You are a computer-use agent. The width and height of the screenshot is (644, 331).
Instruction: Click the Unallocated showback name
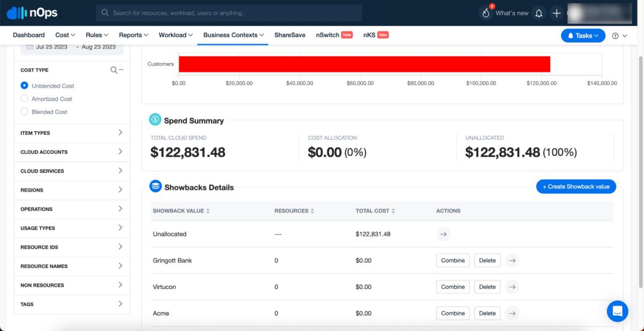tap(170, 234)
